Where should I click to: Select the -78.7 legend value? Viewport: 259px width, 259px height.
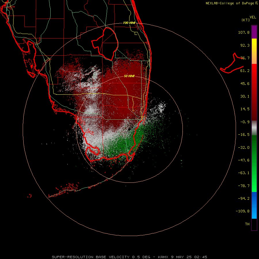(x=244, y=186)
